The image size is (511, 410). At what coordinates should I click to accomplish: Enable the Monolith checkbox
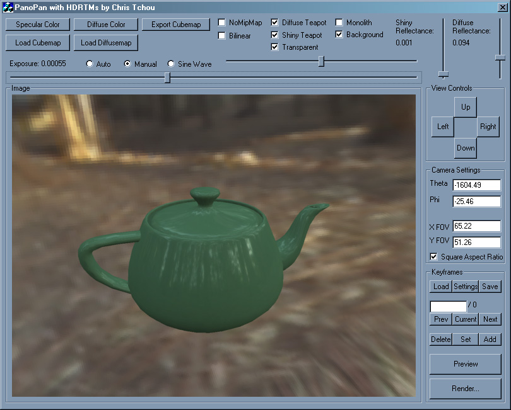339,23
